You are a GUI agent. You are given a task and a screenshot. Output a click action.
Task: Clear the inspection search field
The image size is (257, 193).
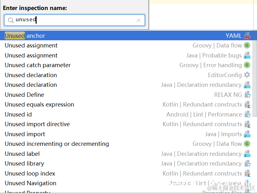(x=139, y=20)
